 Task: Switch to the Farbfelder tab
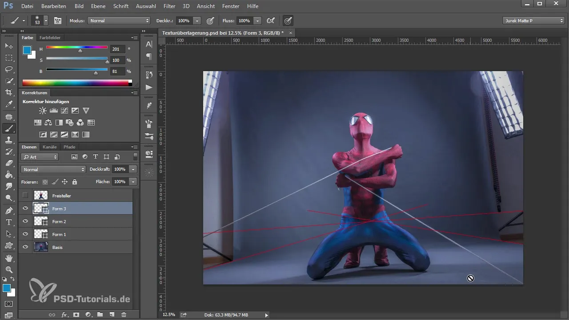click(50, 38)
